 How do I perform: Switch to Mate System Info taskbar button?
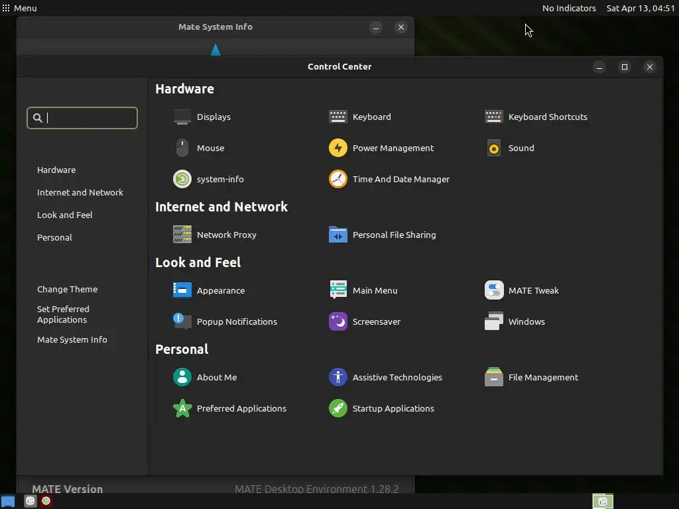coord(46,501)
